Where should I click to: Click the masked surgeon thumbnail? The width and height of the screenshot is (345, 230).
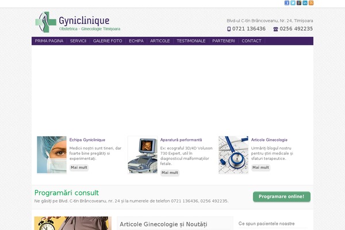point(52,155)
